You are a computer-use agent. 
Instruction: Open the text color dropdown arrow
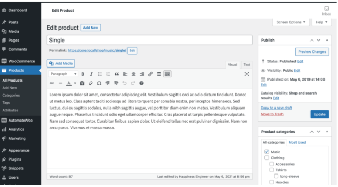point(75,83)
